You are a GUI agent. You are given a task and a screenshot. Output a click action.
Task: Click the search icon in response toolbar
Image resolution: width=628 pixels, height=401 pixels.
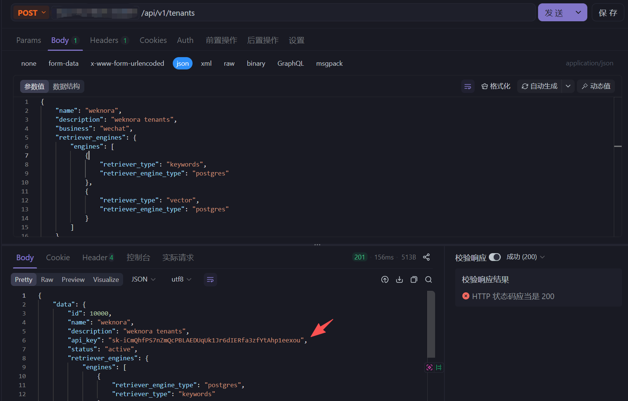pyautogui.click(x=428, y=280)
